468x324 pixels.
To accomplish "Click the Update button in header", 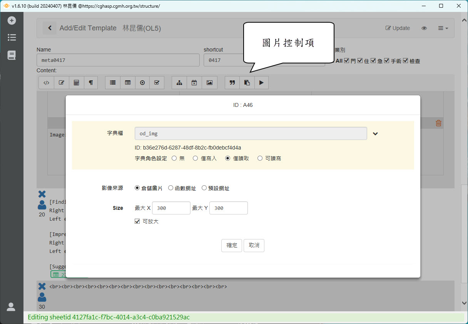I will 398,28.
